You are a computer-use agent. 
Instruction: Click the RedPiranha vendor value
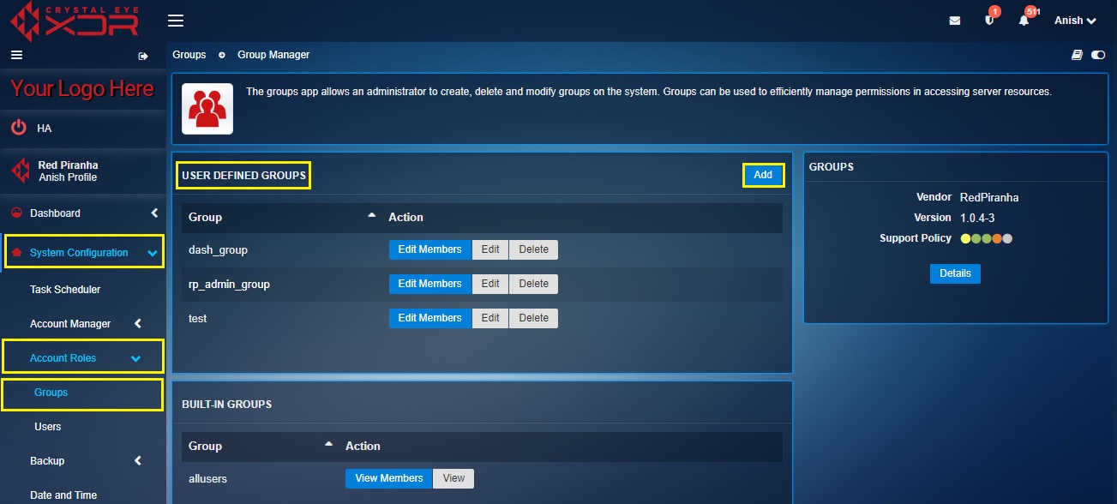pos(989,197)
